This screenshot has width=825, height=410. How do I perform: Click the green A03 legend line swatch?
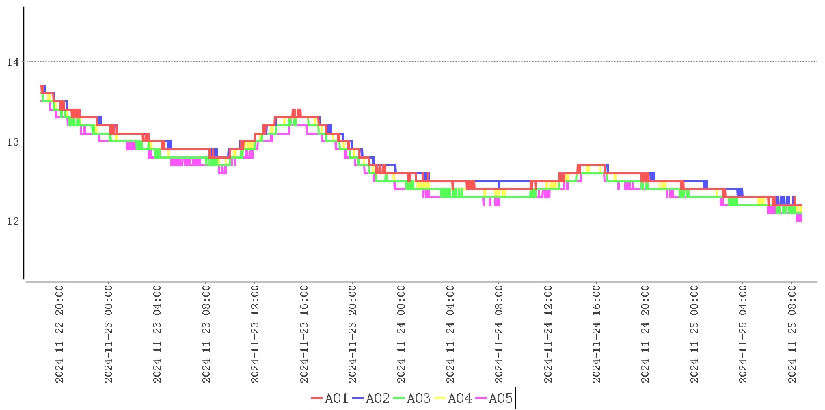pyautogui.click(x=398, y=398)
